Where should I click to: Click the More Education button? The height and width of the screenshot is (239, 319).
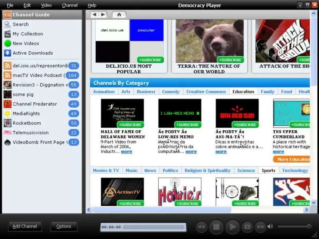(x=291, y=159)
